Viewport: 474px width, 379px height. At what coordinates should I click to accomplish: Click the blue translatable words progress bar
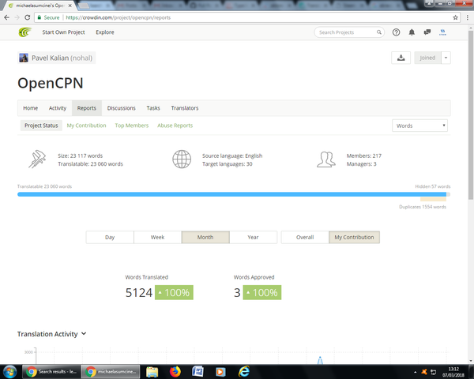coord(231,194)
